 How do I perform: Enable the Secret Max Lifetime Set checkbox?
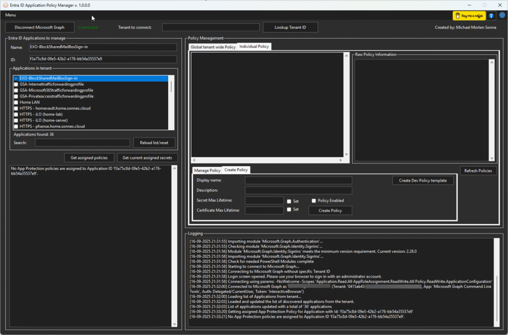[x=289, y=201]
